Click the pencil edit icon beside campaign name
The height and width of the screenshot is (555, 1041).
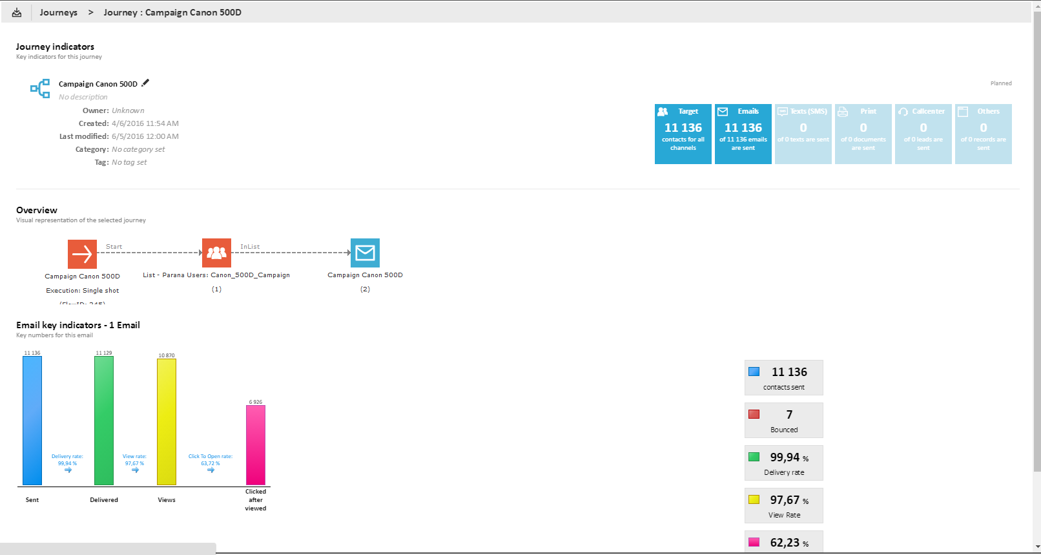tap(145, 83)
